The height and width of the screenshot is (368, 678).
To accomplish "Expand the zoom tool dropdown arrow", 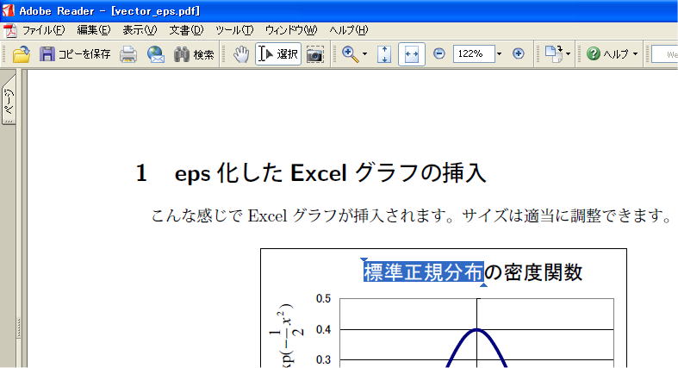I will 364,54.
